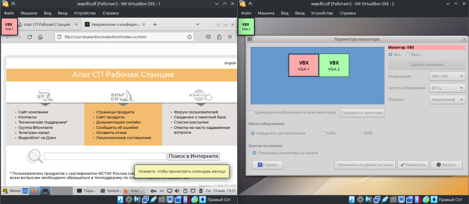Click the en keyboard layout indicator
469x204 pixels.
162,191
